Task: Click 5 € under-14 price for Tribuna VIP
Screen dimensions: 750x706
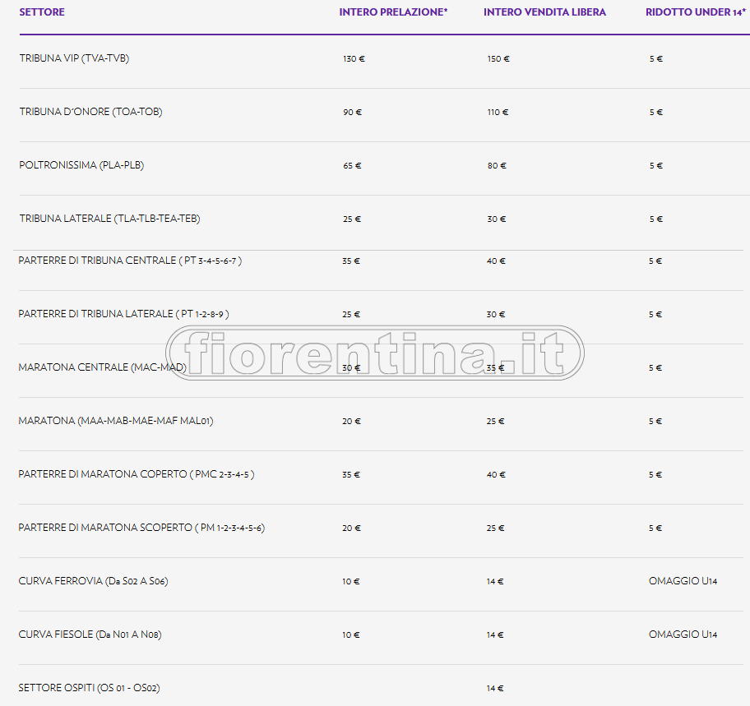Action: pos(656,59)
